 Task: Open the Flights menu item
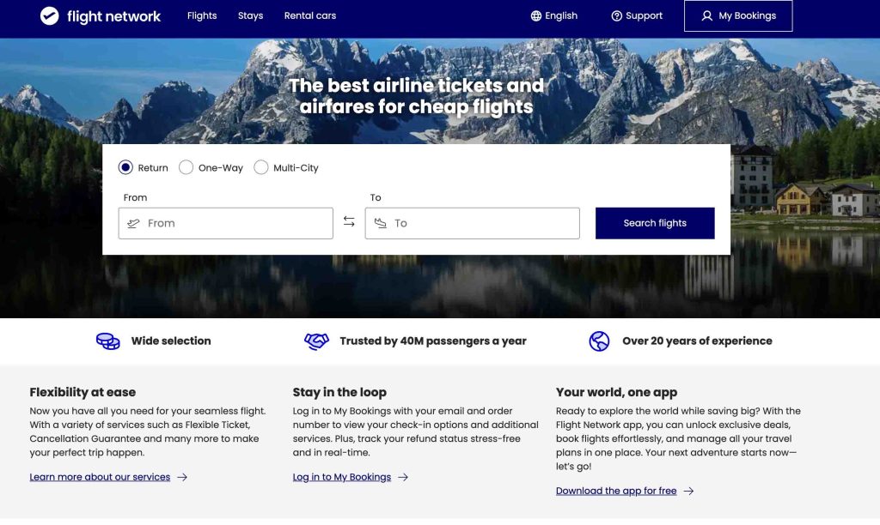pyautogui.click(x=202, y=15)
